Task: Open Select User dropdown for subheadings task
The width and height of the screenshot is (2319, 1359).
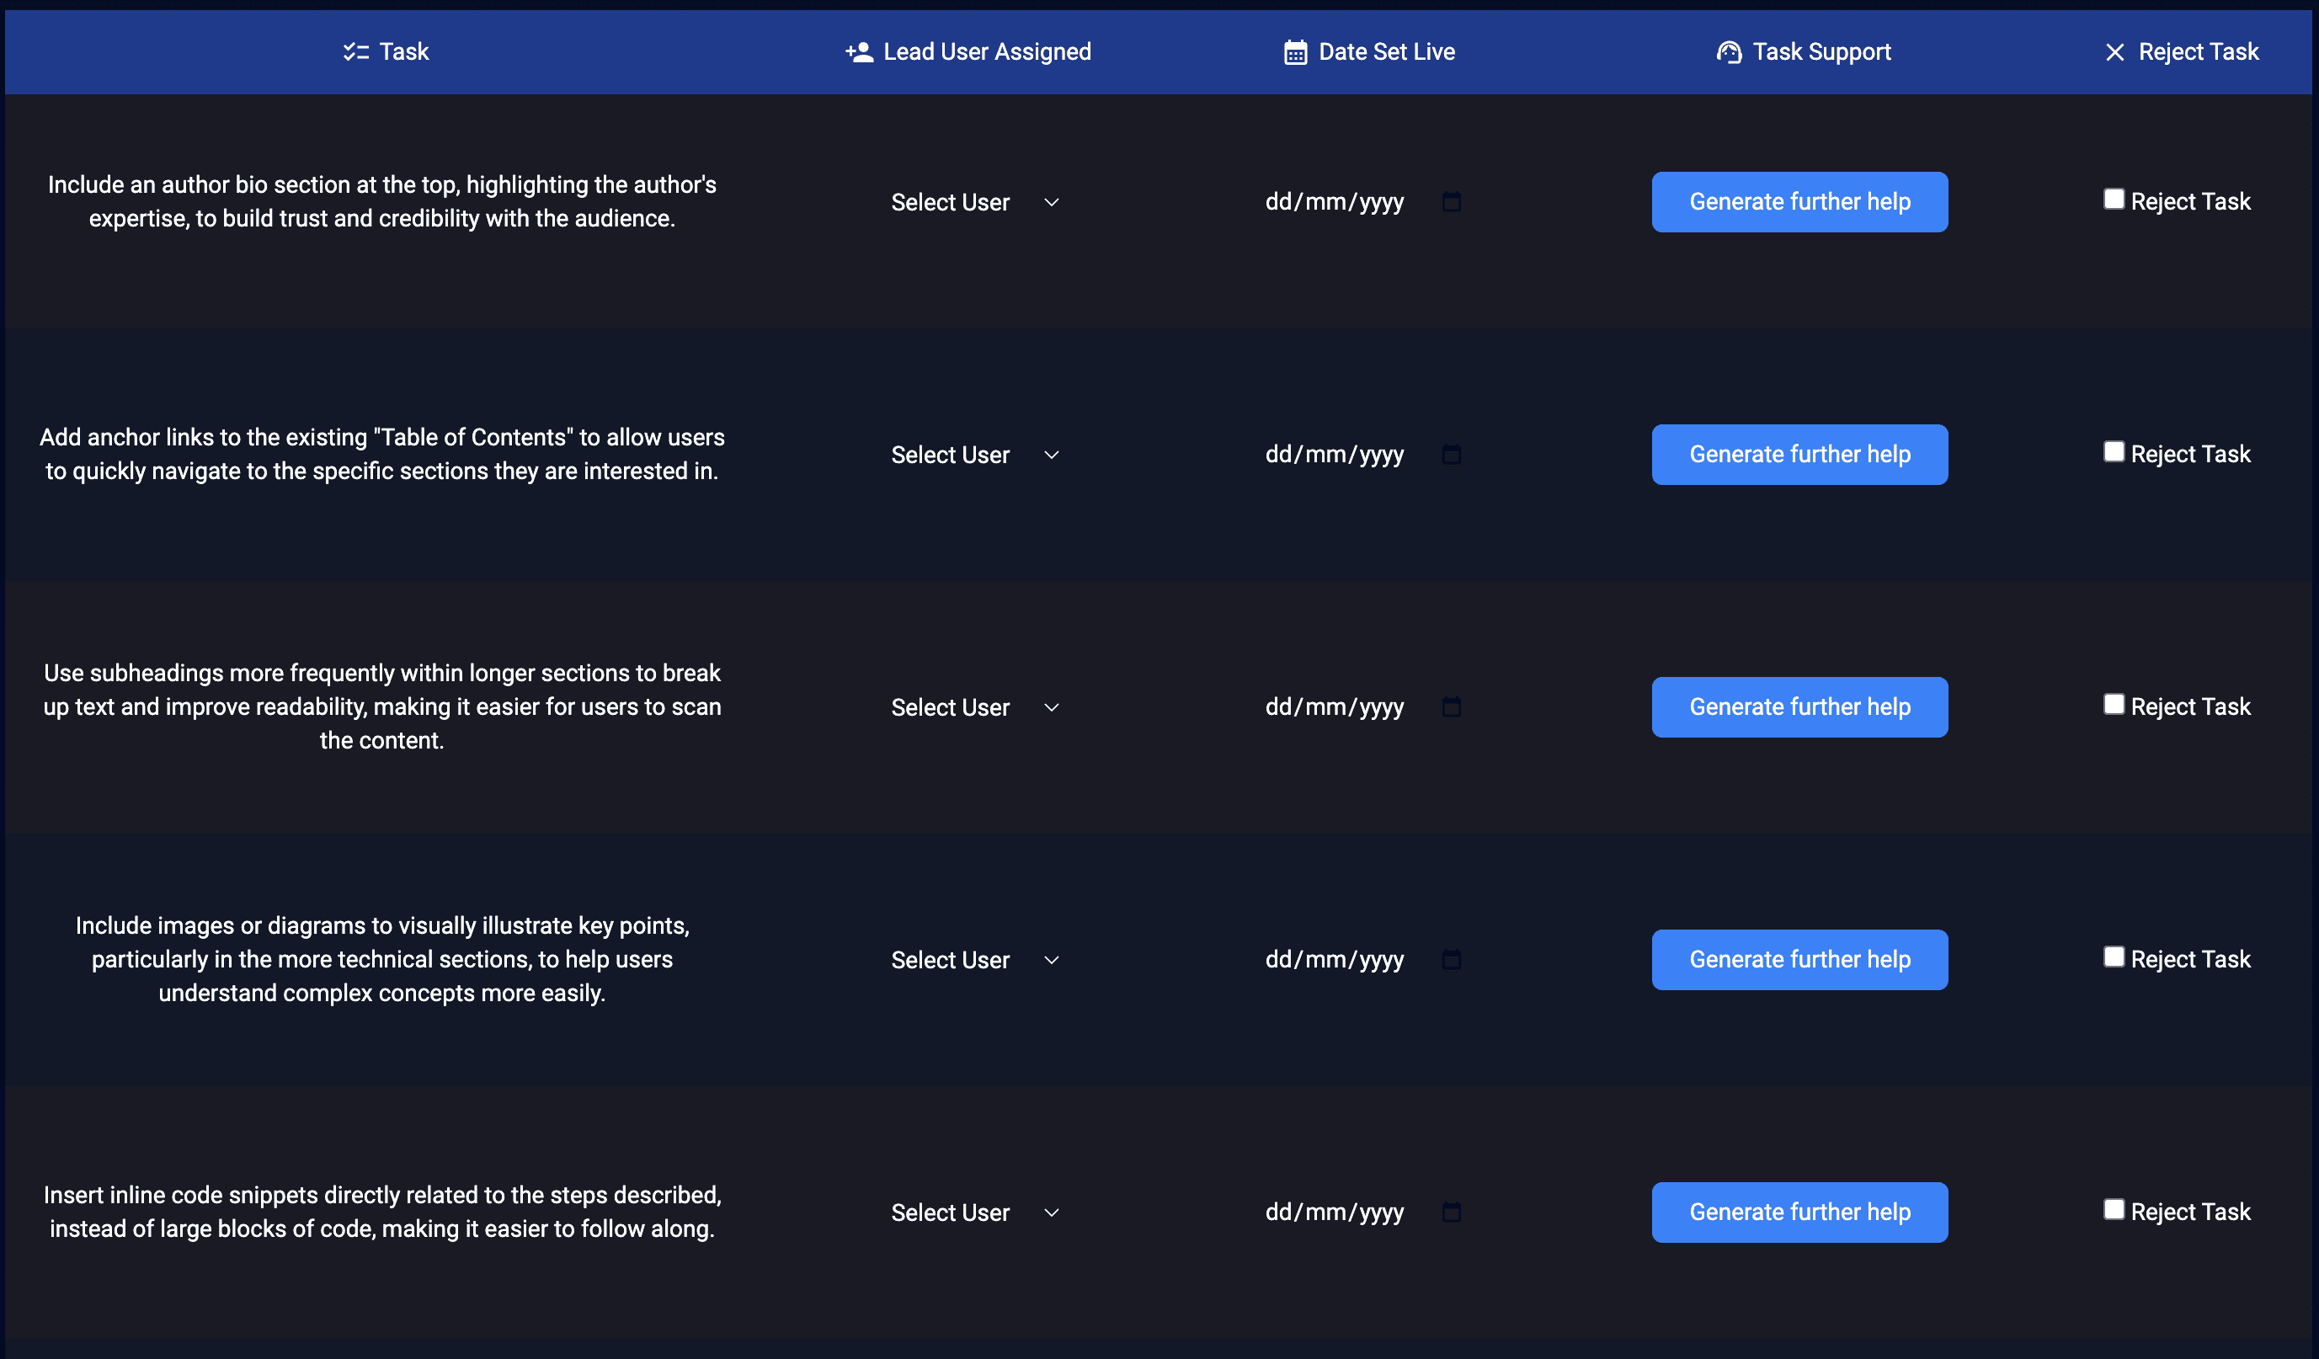Action: (974, 707)
